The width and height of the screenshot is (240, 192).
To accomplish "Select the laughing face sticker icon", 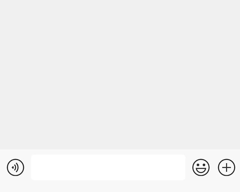I will [201, 167].
